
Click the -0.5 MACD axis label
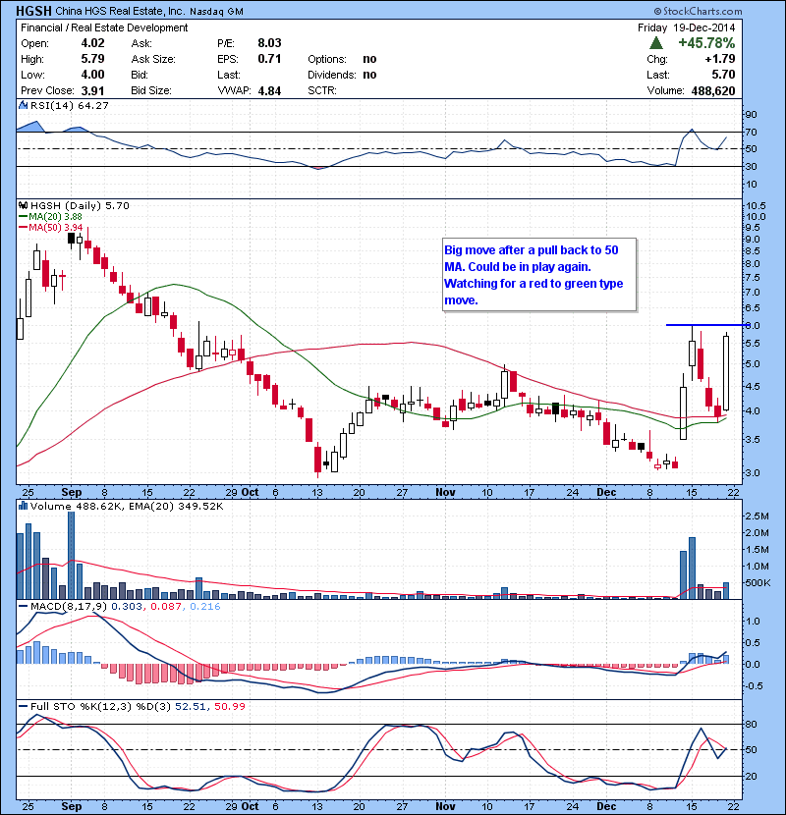tap(755, 686)
